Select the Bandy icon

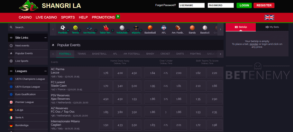[x=192, y=28]
